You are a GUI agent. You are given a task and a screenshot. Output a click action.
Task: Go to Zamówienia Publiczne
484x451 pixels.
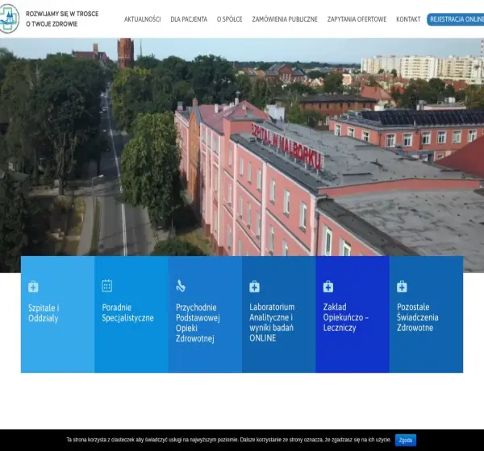coord(285,19)
